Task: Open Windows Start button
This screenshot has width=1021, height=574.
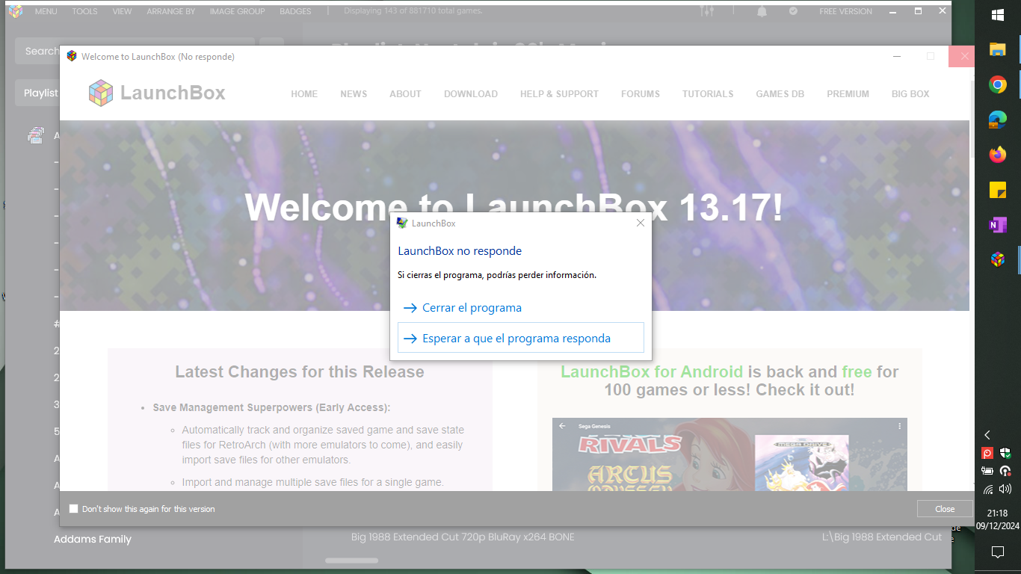Action: pyautogui.click(x=997, y=15)
